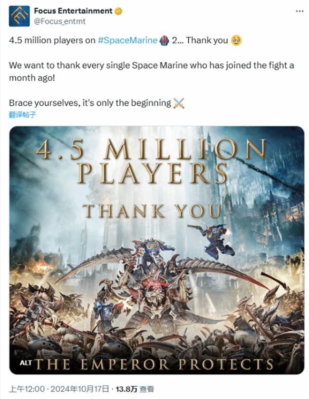Click the golden THANK YOU image text
The image size is (309, 399).
(152, 211)
